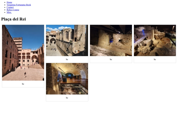Select the Plaça del Rei heading
The height and width of the screenshot is (133, 178).
coord(14,19)
